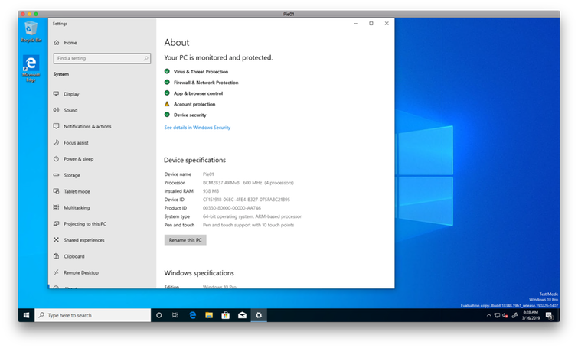Select Multitasking in the System menu
Image resolution: width=578 pixels, height=348 pixels.
tap(77, 207)
